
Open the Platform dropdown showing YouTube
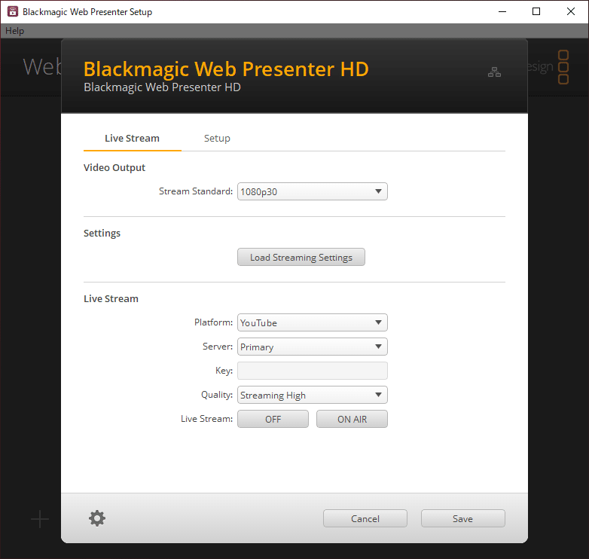[x=312, y=322]
